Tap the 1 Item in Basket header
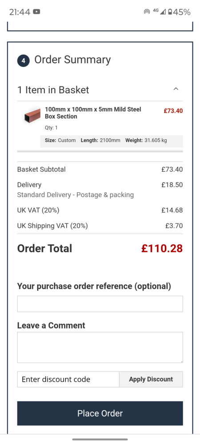 pos(53,90)
